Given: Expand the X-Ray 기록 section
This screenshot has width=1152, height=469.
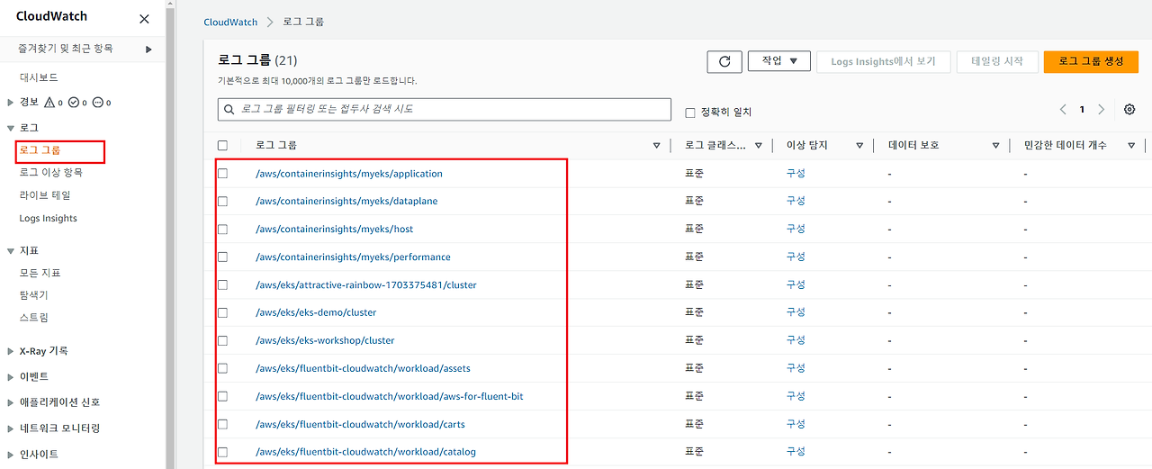Looking at the screenshot, I should pyautogui.click(x=11, y=351).
